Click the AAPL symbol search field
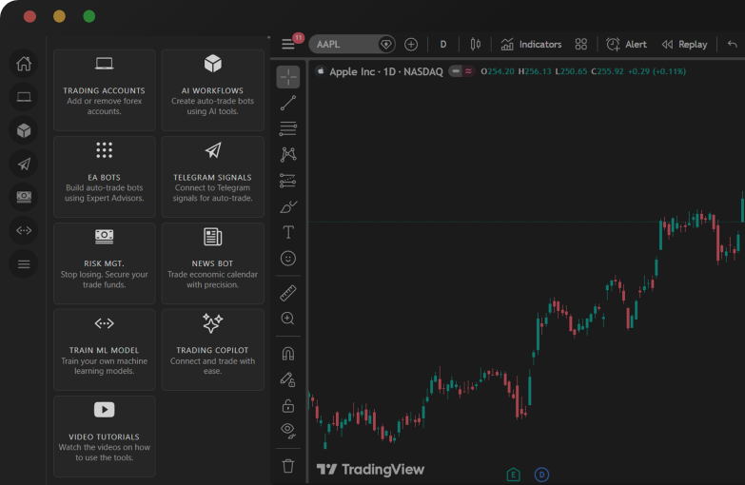745x485 pixels. [343, 44]
